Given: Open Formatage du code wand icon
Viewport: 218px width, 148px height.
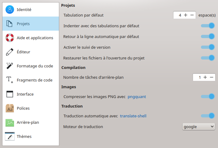Looking at the screenshot, I should 10,66.
